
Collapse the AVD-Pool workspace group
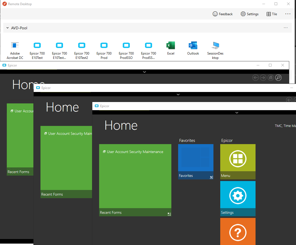coord(8,28)
